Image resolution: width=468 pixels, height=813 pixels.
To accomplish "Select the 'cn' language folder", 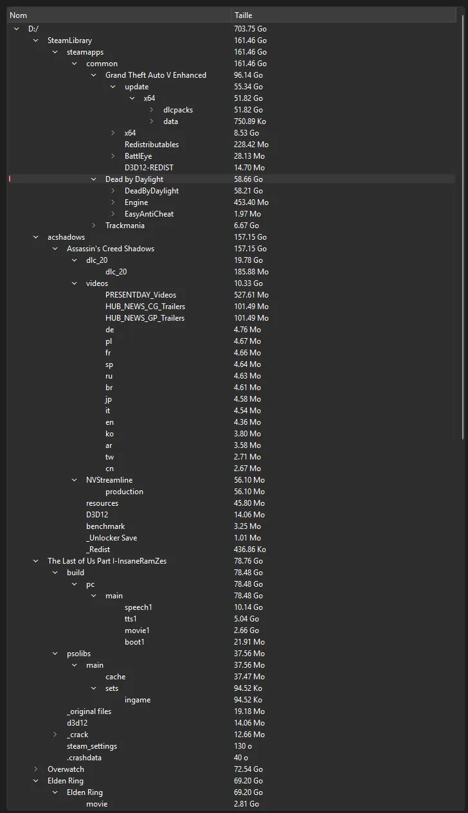I will click(231, 469).
